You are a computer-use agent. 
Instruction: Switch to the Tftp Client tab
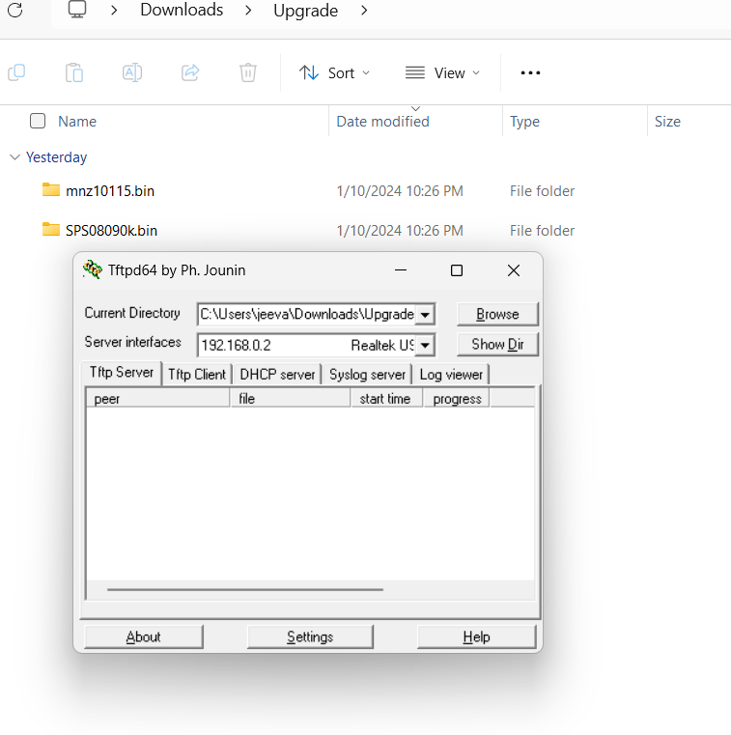pos(197,374)
